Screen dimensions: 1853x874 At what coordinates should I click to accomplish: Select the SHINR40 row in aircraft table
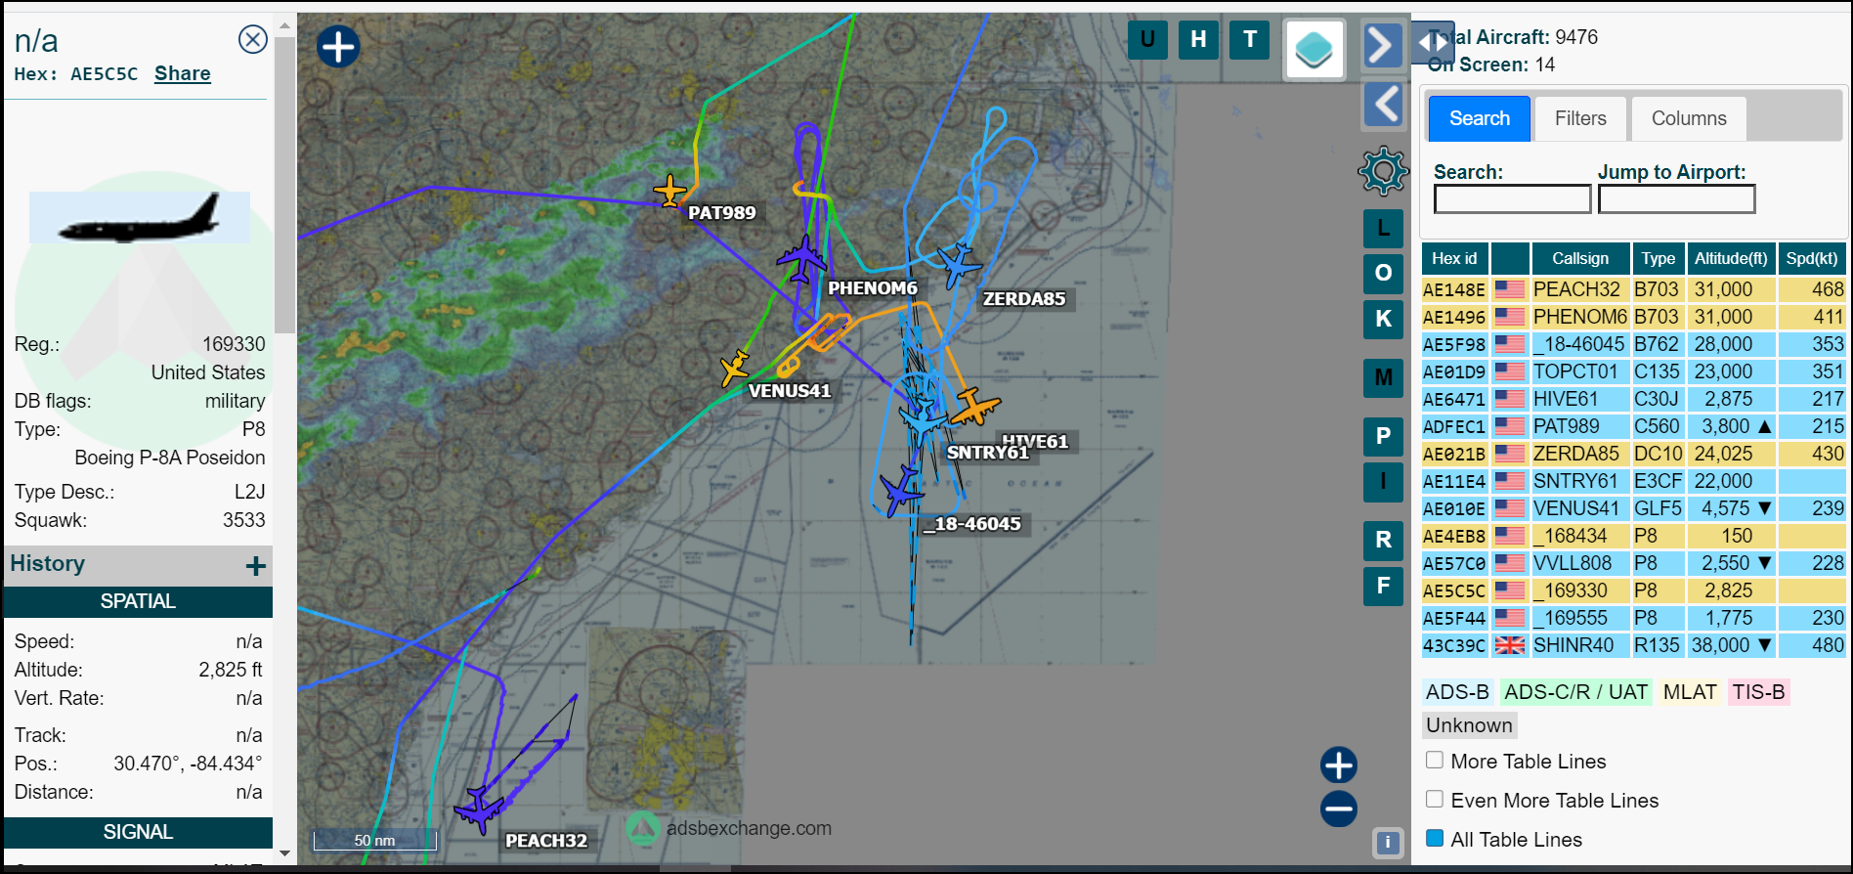1633,645
